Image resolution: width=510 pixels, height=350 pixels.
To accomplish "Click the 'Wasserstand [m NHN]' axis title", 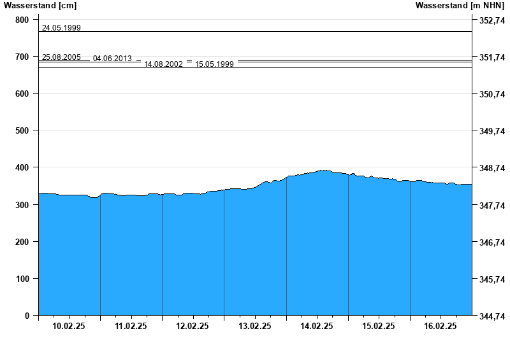I will pyautogui.click(x=460, y=6).
